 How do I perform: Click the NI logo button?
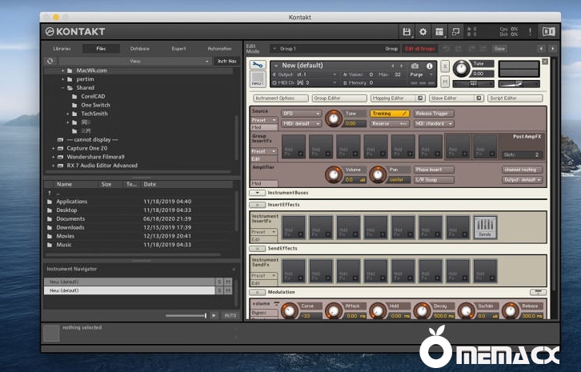pyautogui.click(x=549, y=32)
